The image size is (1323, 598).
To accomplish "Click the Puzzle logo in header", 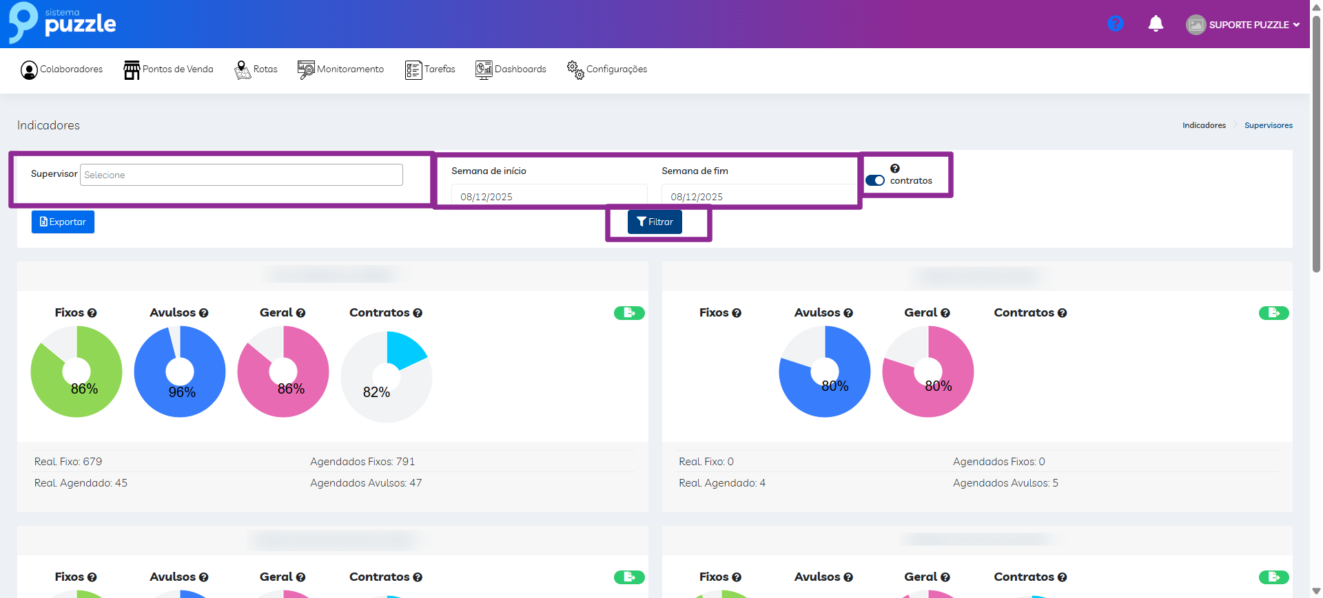I will [x=63, y=23].
